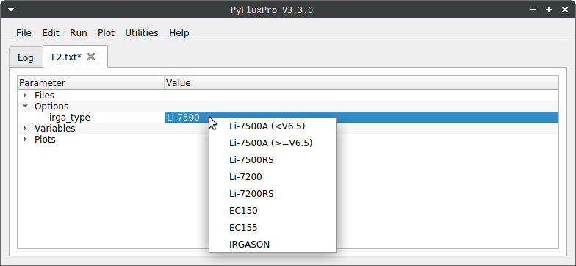Viewport: 576px width, 266px height.
Task: Choose Li-7200RS from the context menu
Action: click(273, 194)
